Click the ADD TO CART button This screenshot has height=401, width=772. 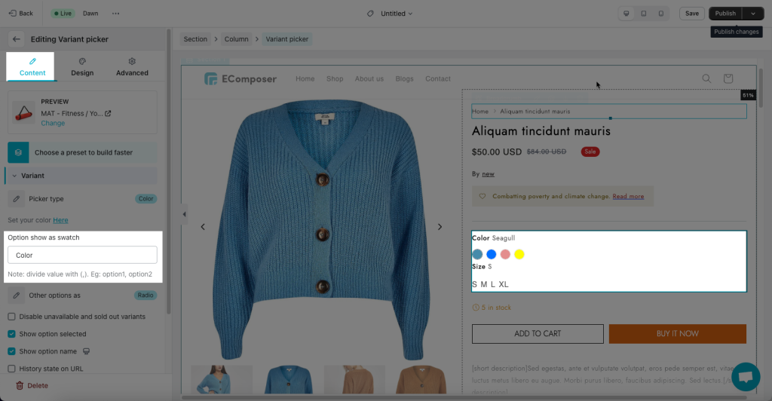[x=538, y=334]
